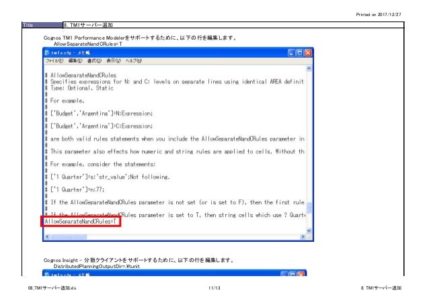Open the ヘルプ(H) menu in Notepad
The width and height of the screenshot is (429, 303).
point(134,60)
